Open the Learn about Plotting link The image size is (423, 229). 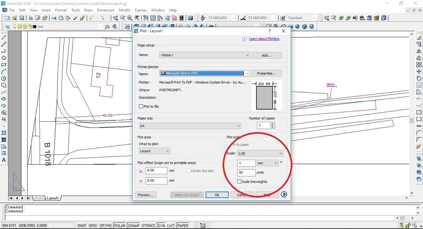(264, 39)
